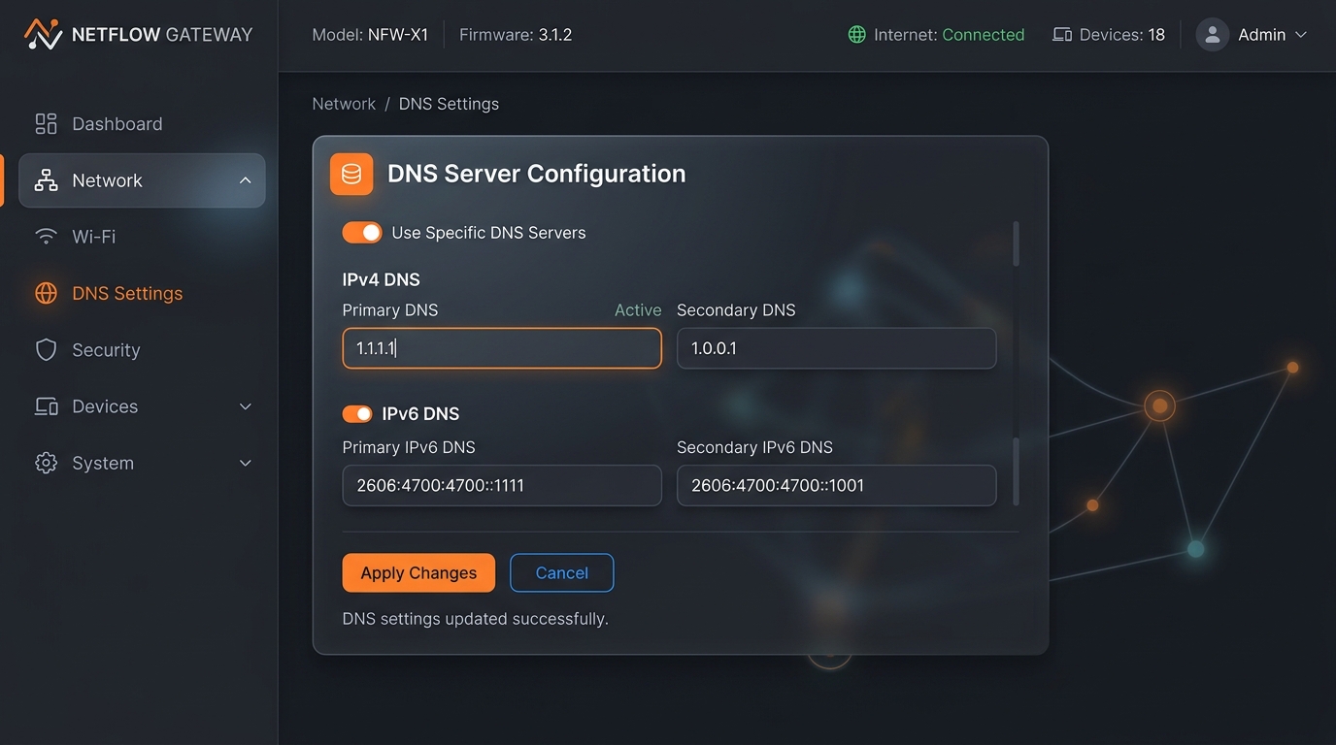Click the Firmware: 3.1.2 text
Viewport: 1336px width, 745px height.
[516, 35]
